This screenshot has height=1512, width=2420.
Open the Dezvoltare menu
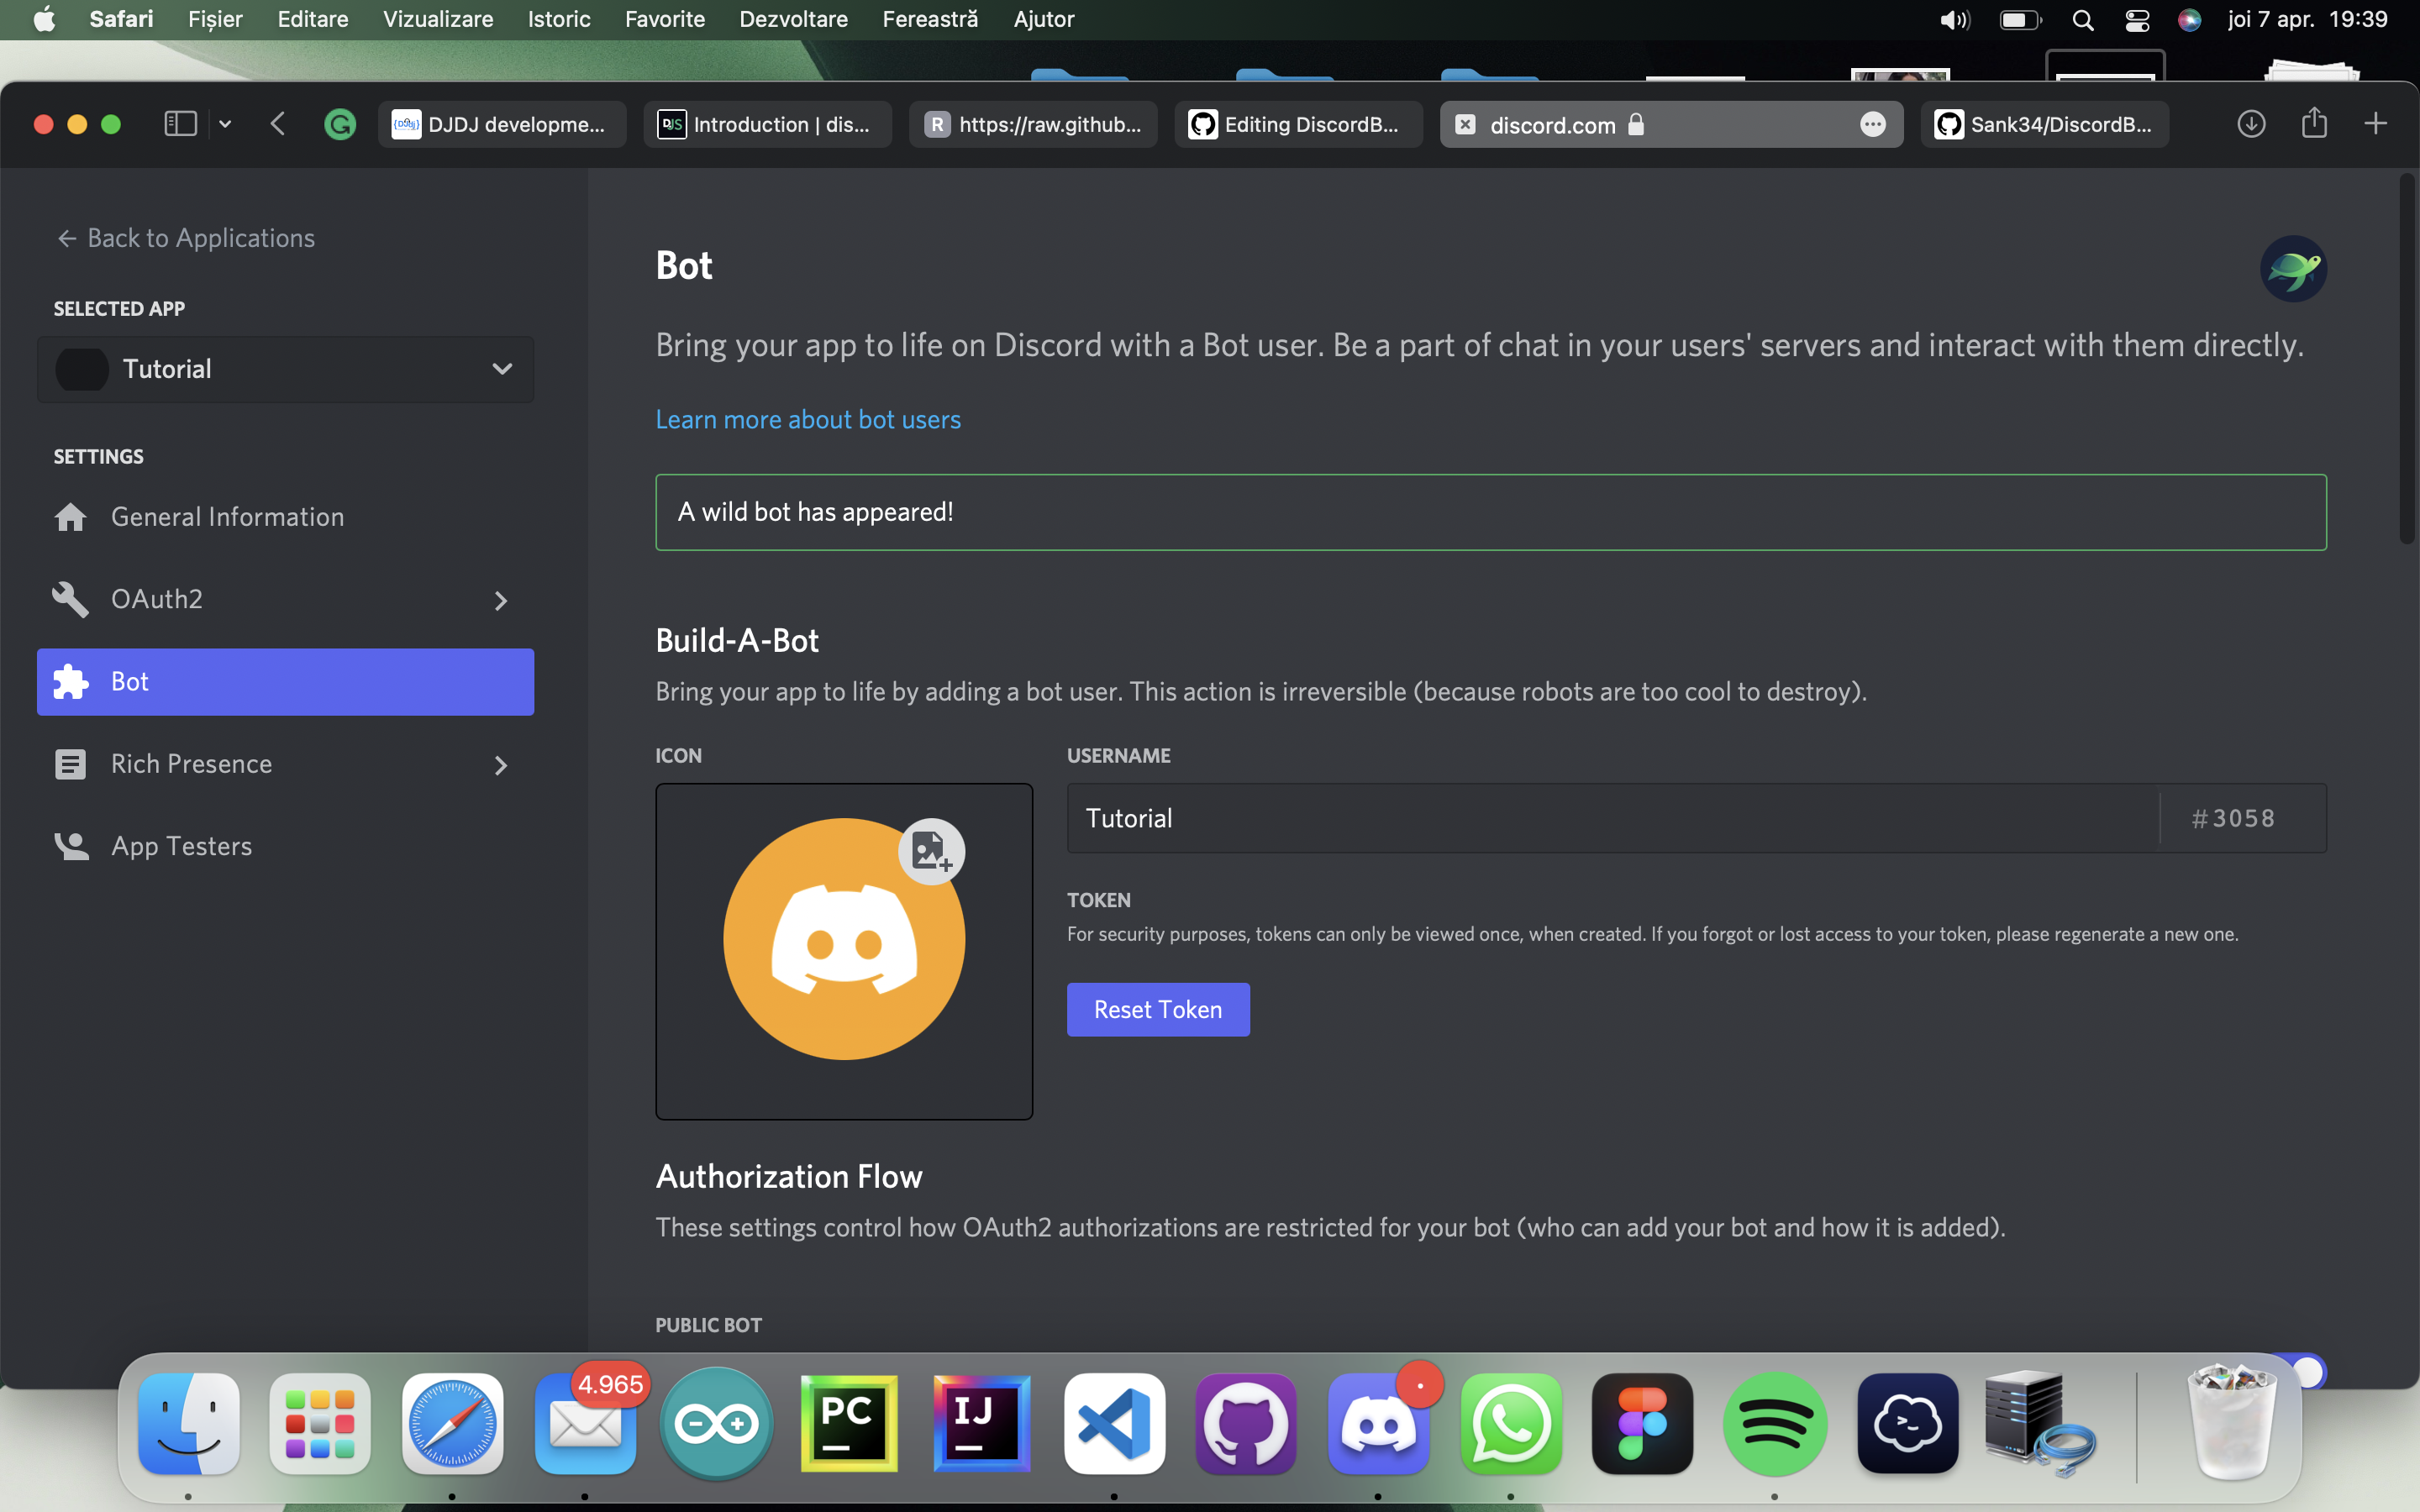pyautogui.click(x=793, y=19)
